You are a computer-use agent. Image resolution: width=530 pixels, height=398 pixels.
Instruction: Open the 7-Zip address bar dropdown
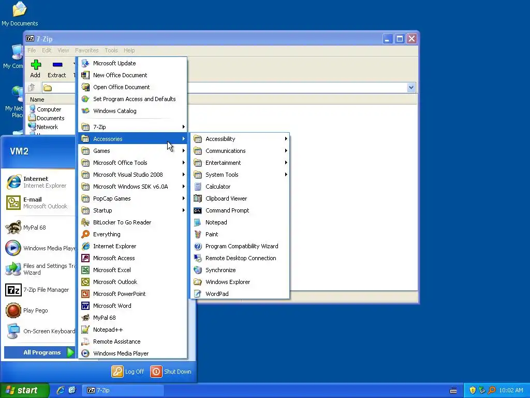click(x=411, y=88)
